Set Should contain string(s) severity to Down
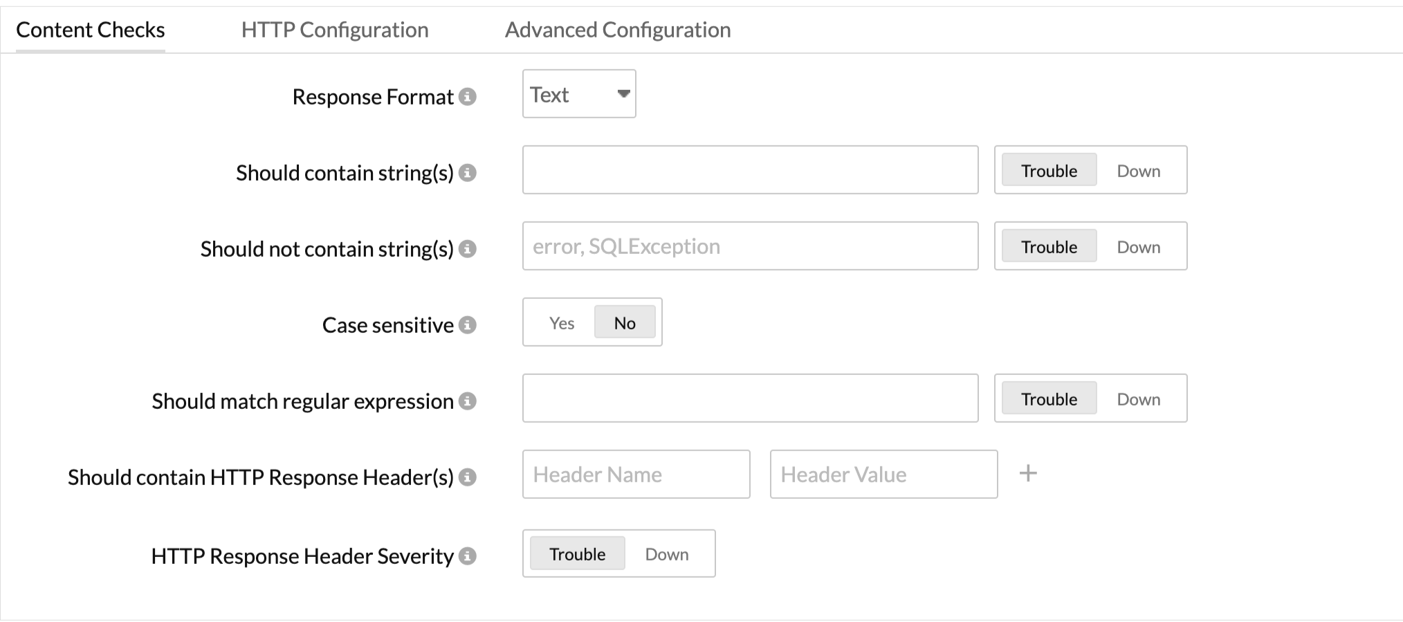 coord(1138,171)
